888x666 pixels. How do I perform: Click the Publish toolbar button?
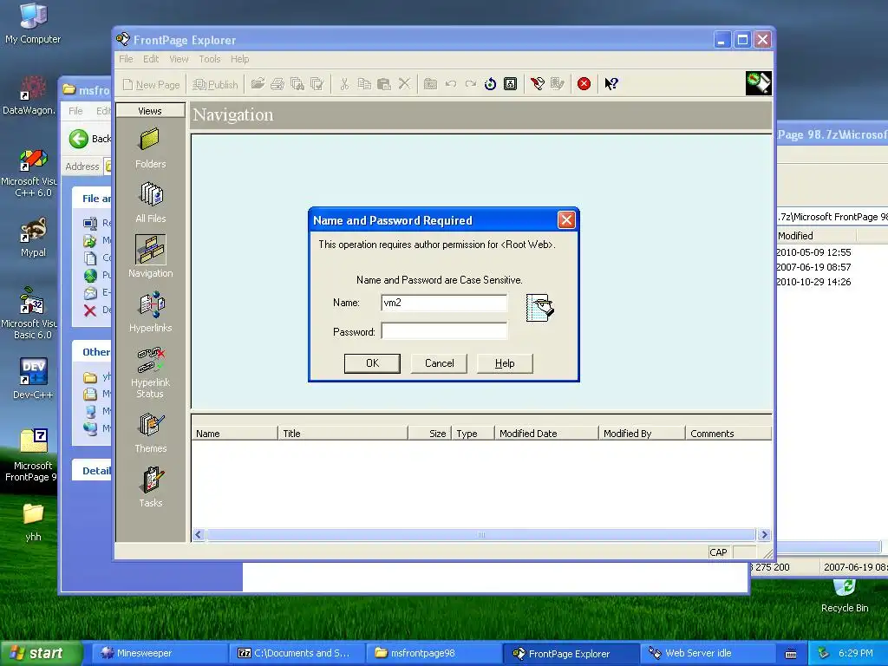pos(215,84)
